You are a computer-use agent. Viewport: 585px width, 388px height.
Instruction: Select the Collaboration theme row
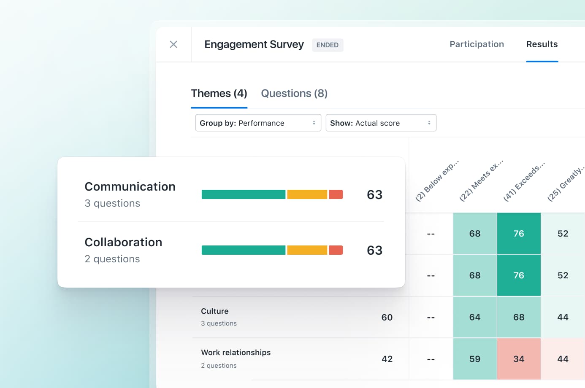point(231,250)
